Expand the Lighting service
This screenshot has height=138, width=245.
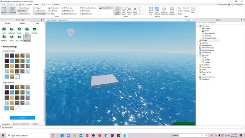coord(198,43)
